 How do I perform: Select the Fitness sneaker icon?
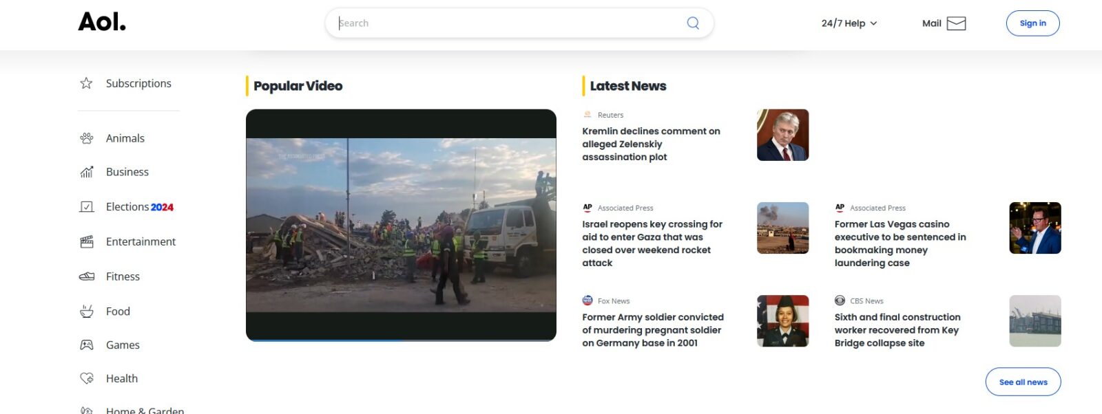point(87,276)
